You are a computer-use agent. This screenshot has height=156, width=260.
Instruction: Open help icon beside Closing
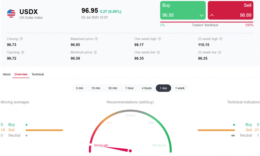tap(21, 39)
